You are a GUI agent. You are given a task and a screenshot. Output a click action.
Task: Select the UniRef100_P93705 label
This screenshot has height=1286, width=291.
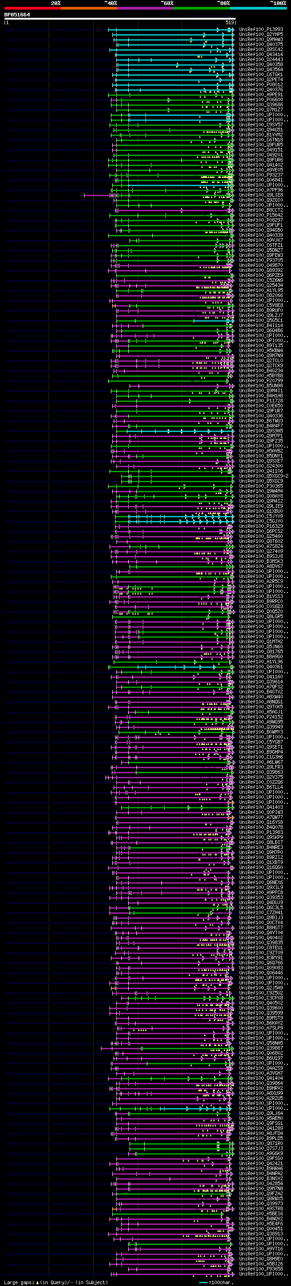pyautogui.click(x=261, y=260)
